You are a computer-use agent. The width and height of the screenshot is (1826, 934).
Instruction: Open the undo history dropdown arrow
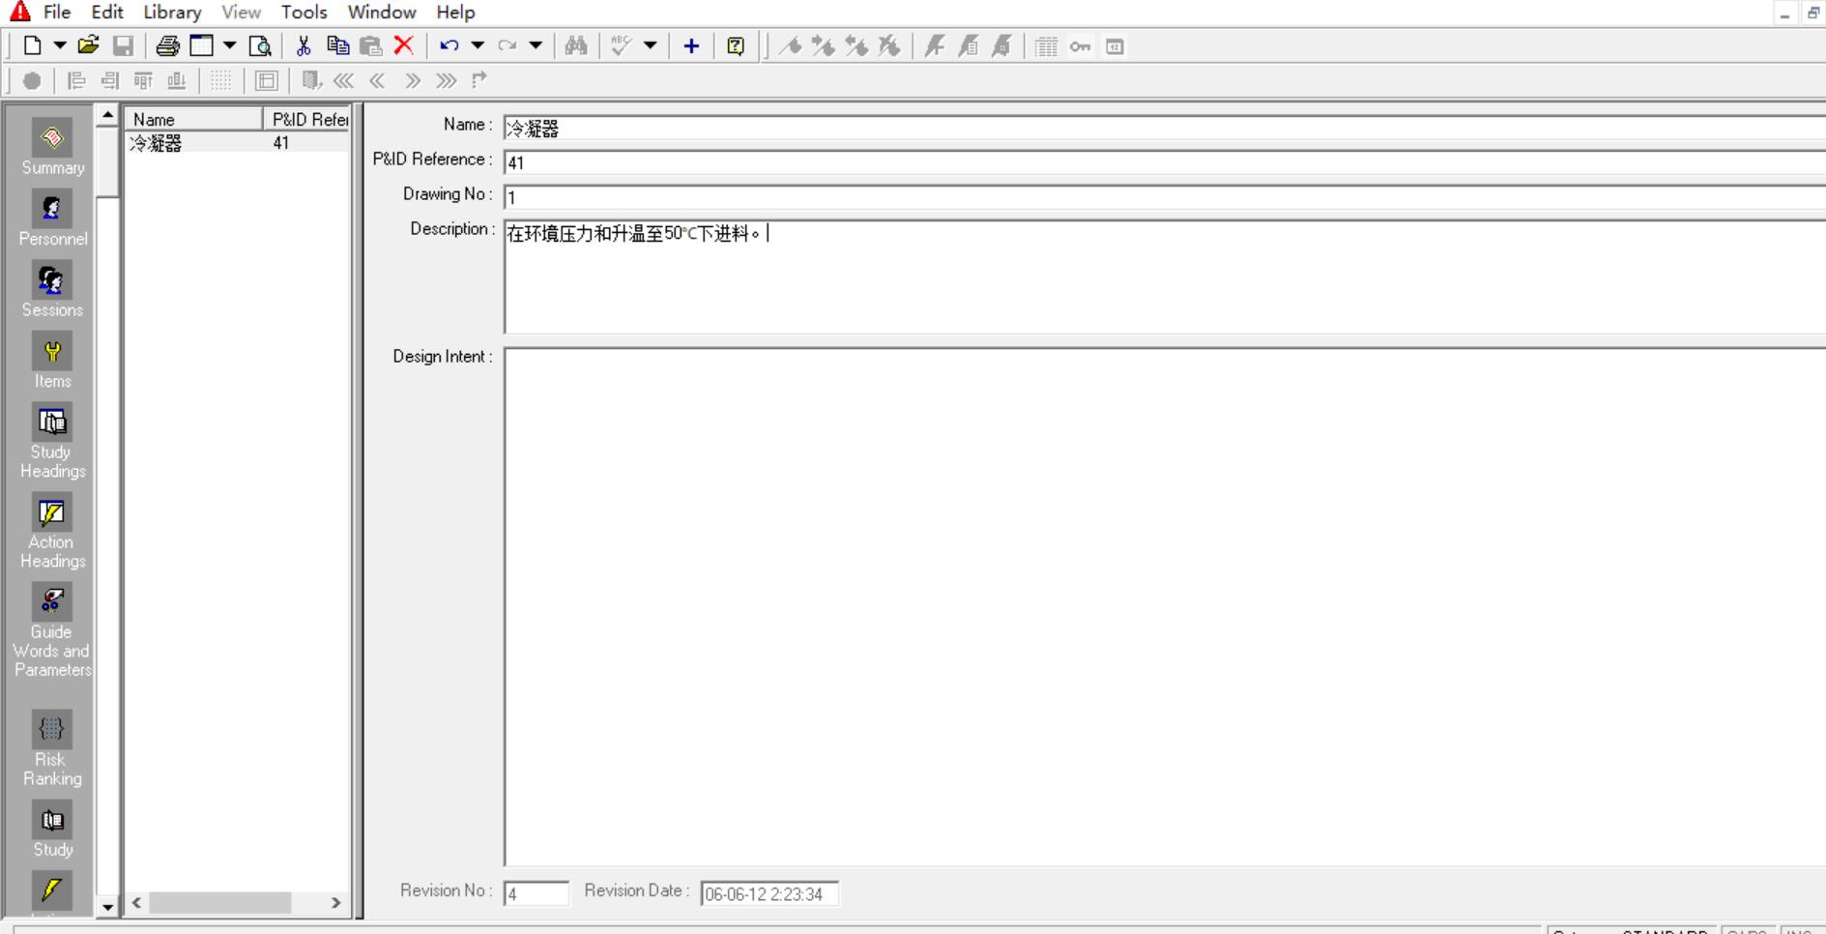point(478,45)
